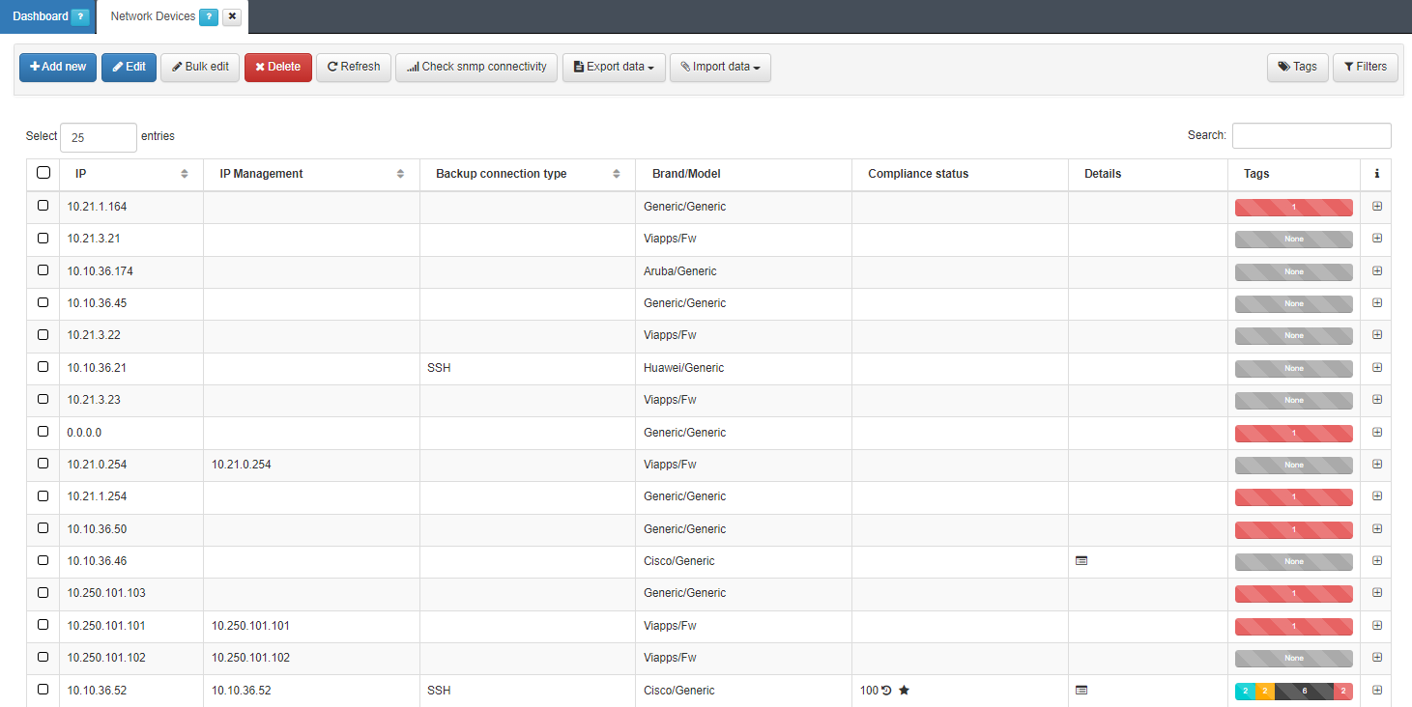Image resolution: width=1412 pixels, height=707 pixels.
Task: Check the box for 10.21.1.164
Action: (x=43, y=206)
